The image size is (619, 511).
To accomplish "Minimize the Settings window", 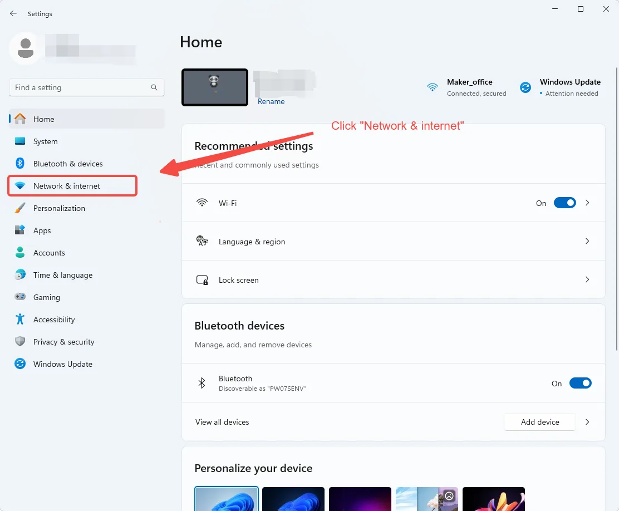I will (554, 9).
